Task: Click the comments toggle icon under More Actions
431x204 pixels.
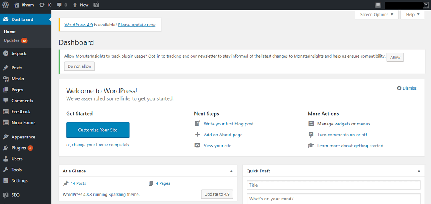Action: point(311,135)
